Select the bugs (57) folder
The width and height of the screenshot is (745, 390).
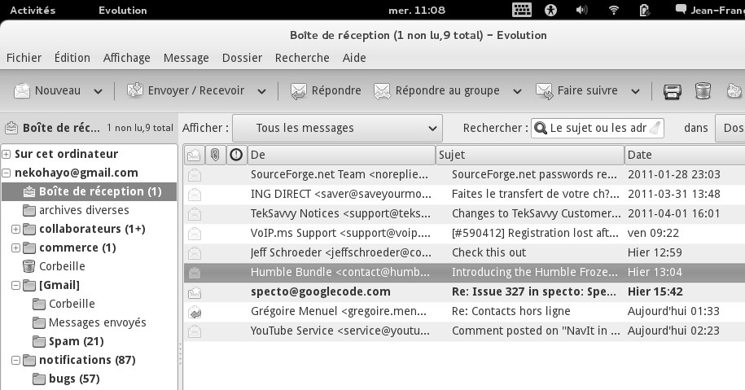click(x=74, y=379)
